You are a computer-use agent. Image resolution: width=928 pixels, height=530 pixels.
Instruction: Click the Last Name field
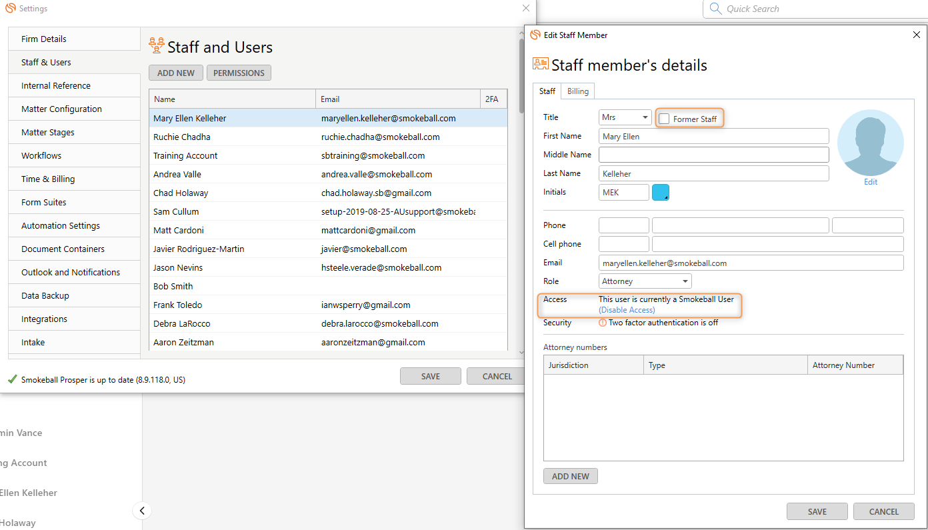point(714,173)
